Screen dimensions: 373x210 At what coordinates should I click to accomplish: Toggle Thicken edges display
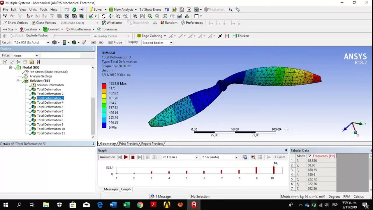[241, 36]
